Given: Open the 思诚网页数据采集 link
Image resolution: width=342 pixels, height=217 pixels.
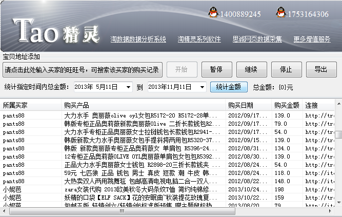Looking at the screenshot, I should click(257, 40).
